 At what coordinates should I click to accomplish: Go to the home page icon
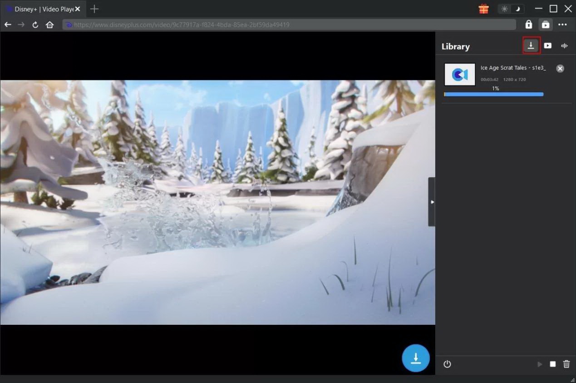point(50,25)
